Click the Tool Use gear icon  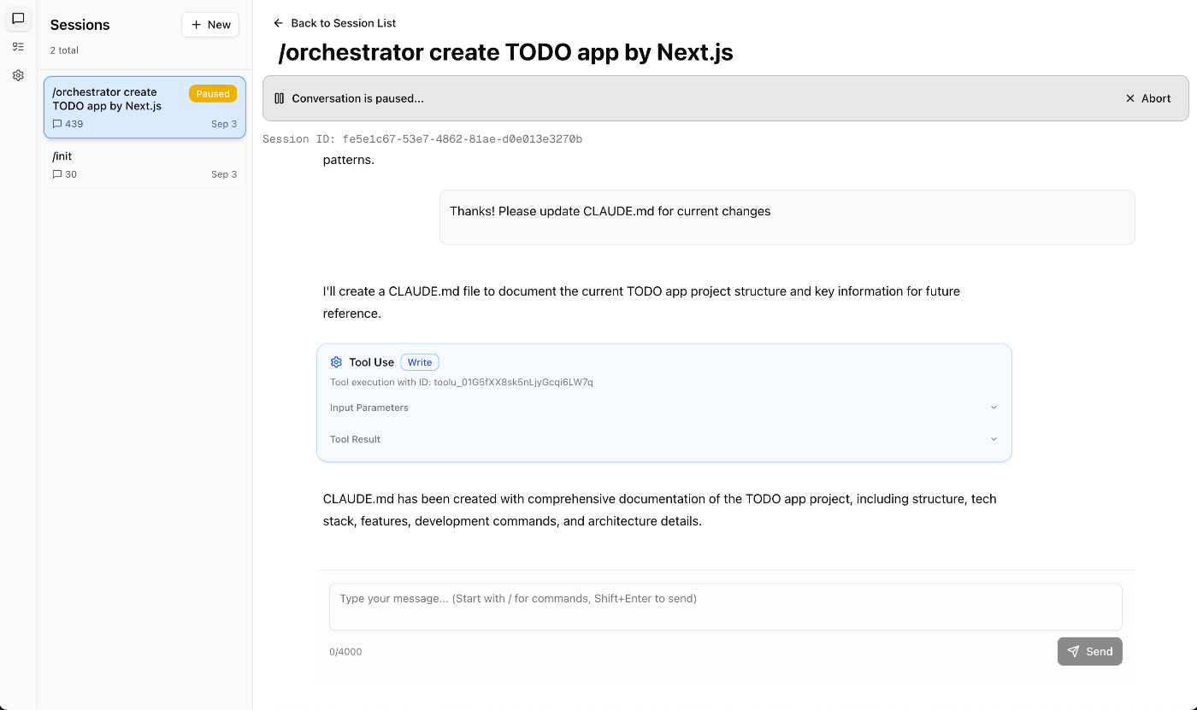[336, 362]
